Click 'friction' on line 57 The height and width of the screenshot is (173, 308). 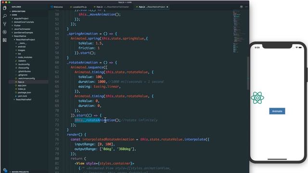86,48
